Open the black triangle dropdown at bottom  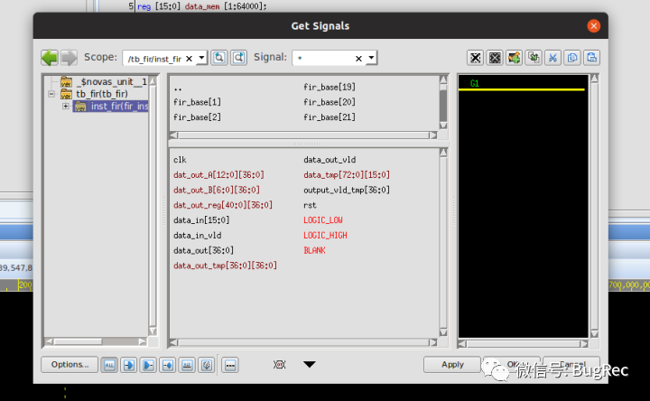click(310, 365)
